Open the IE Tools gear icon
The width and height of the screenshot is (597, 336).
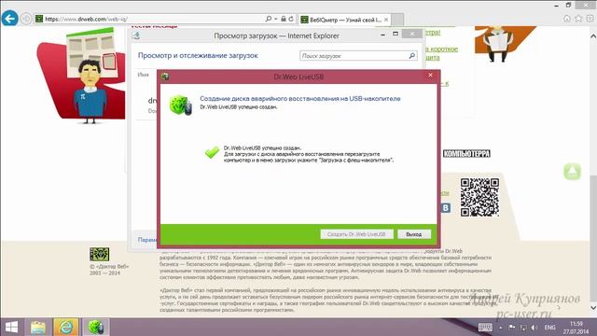click(x=590, y=19)
